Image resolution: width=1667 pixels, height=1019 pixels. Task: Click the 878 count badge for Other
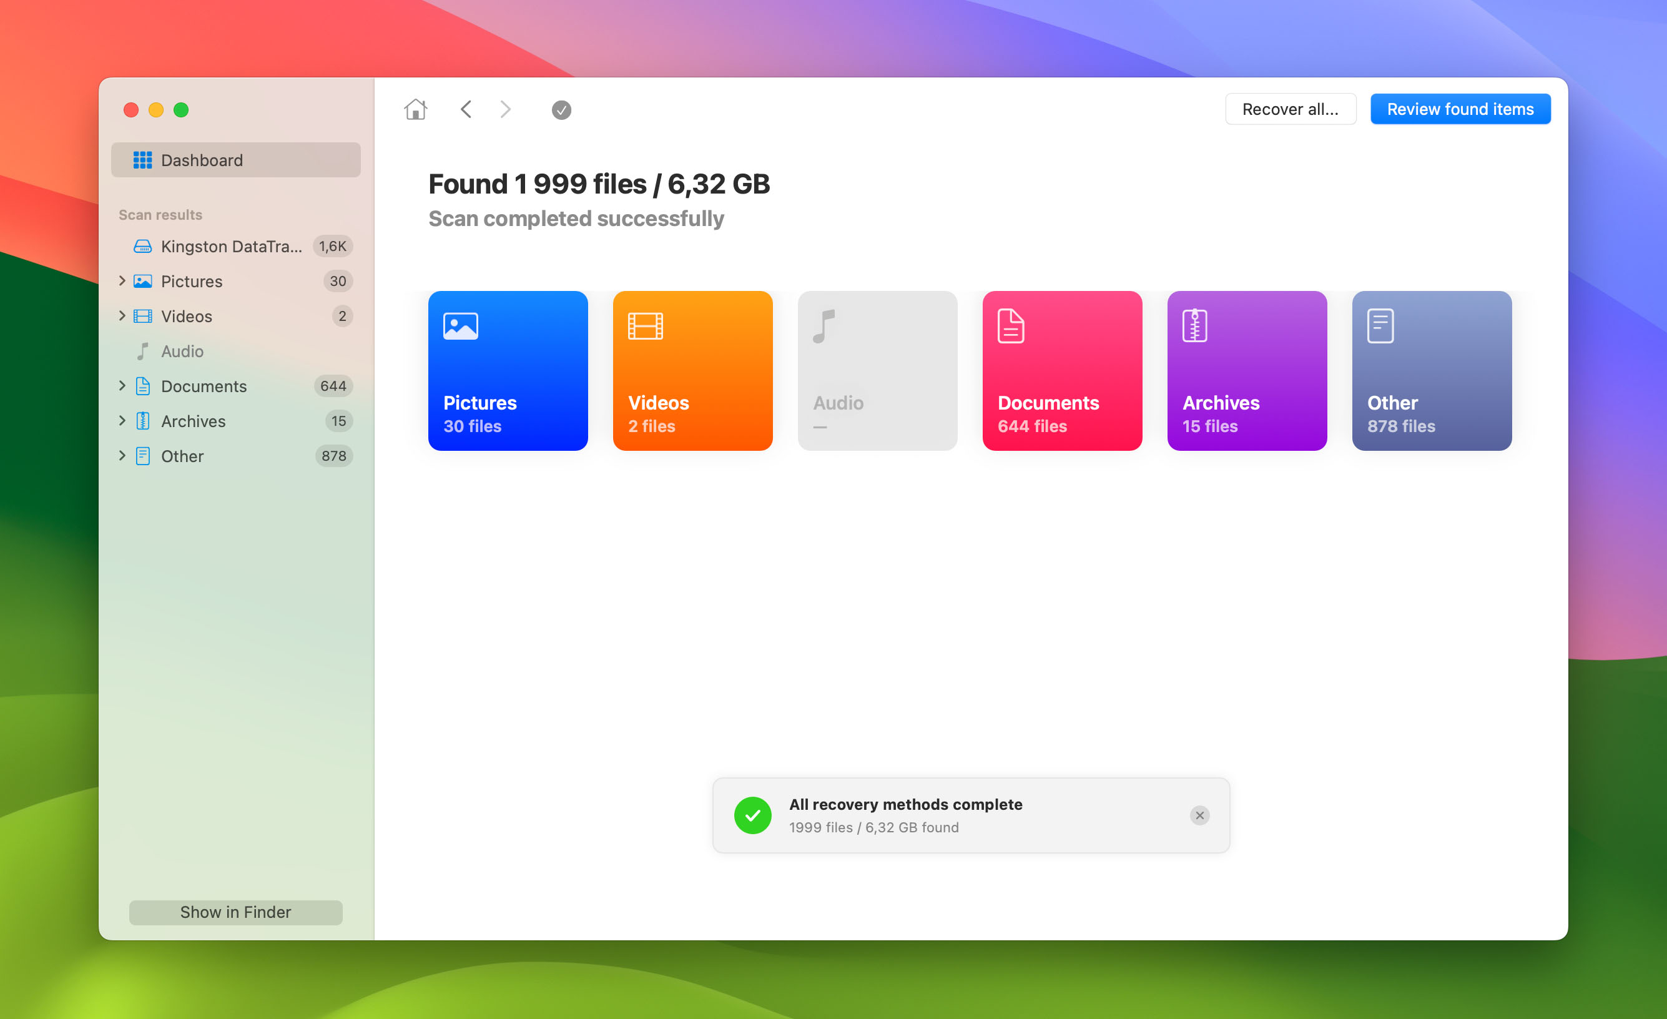pos(333,456)
